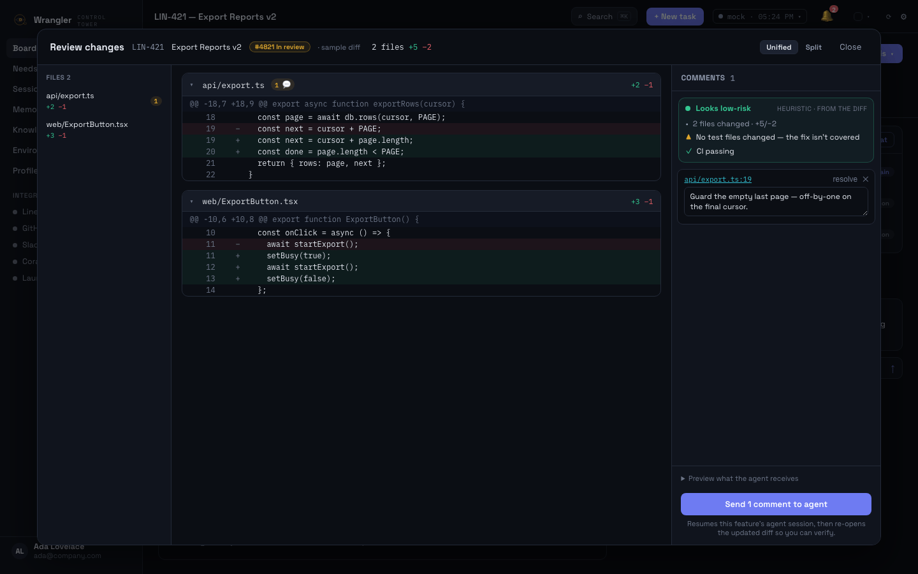Select api/export.ts in files list
Screen dimensions: 918x574
[x=103, y=101]
